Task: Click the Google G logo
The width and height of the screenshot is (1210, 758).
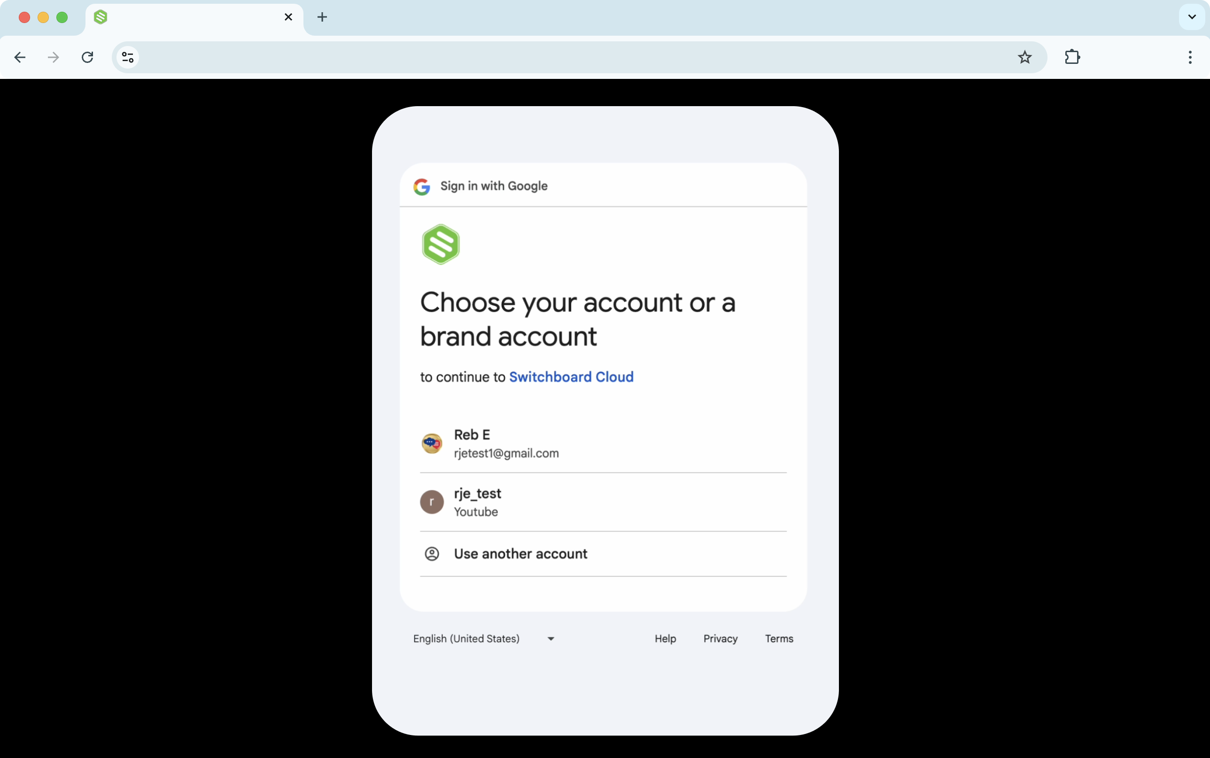Action: pyautogui.click(x=421, y=186)
